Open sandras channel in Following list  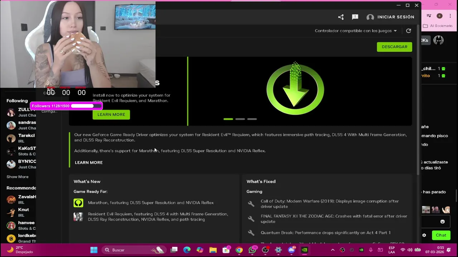point(21,125)
